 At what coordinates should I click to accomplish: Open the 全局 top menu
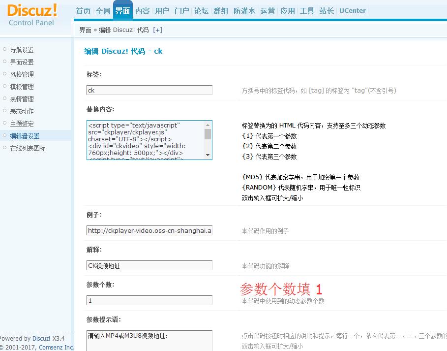tap(103, 11)
